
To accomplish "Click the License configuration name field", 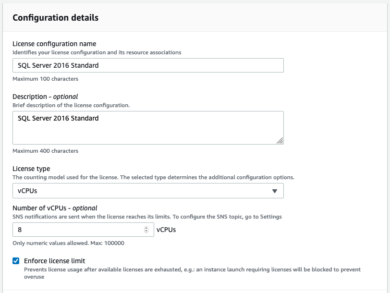I will (148, 65).
